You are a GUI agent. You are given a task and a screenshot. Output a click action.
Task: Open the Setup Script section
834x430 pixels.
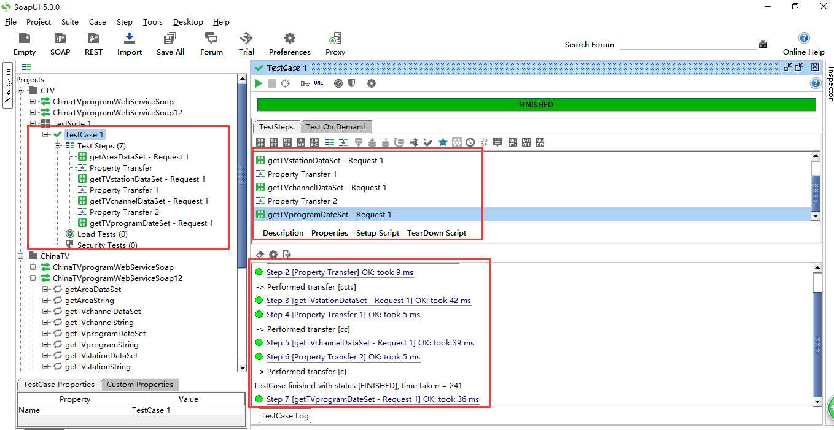(378, 233)
